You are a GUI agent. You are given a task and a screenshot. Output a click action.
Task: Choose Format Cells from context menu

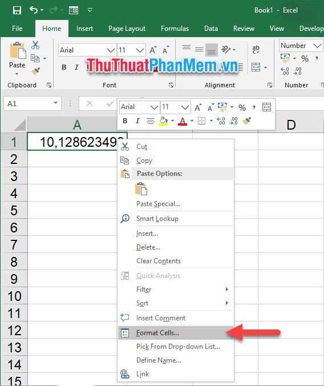(176, 333)
